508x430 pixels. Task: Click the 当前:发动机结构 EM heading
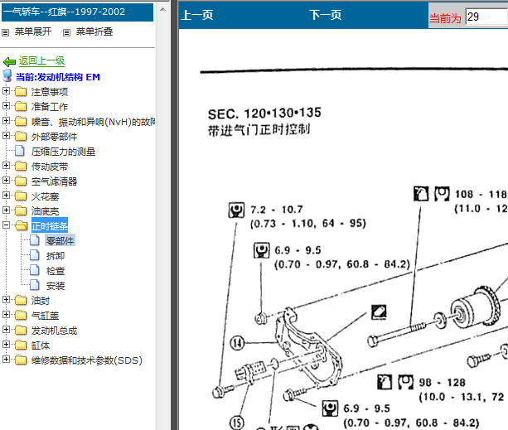[x=58, y=77]
